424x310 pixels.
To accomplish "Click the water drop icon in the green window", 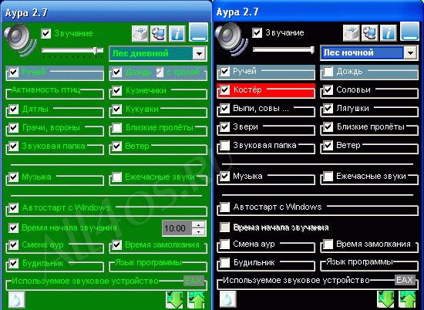I will point(17,300).
